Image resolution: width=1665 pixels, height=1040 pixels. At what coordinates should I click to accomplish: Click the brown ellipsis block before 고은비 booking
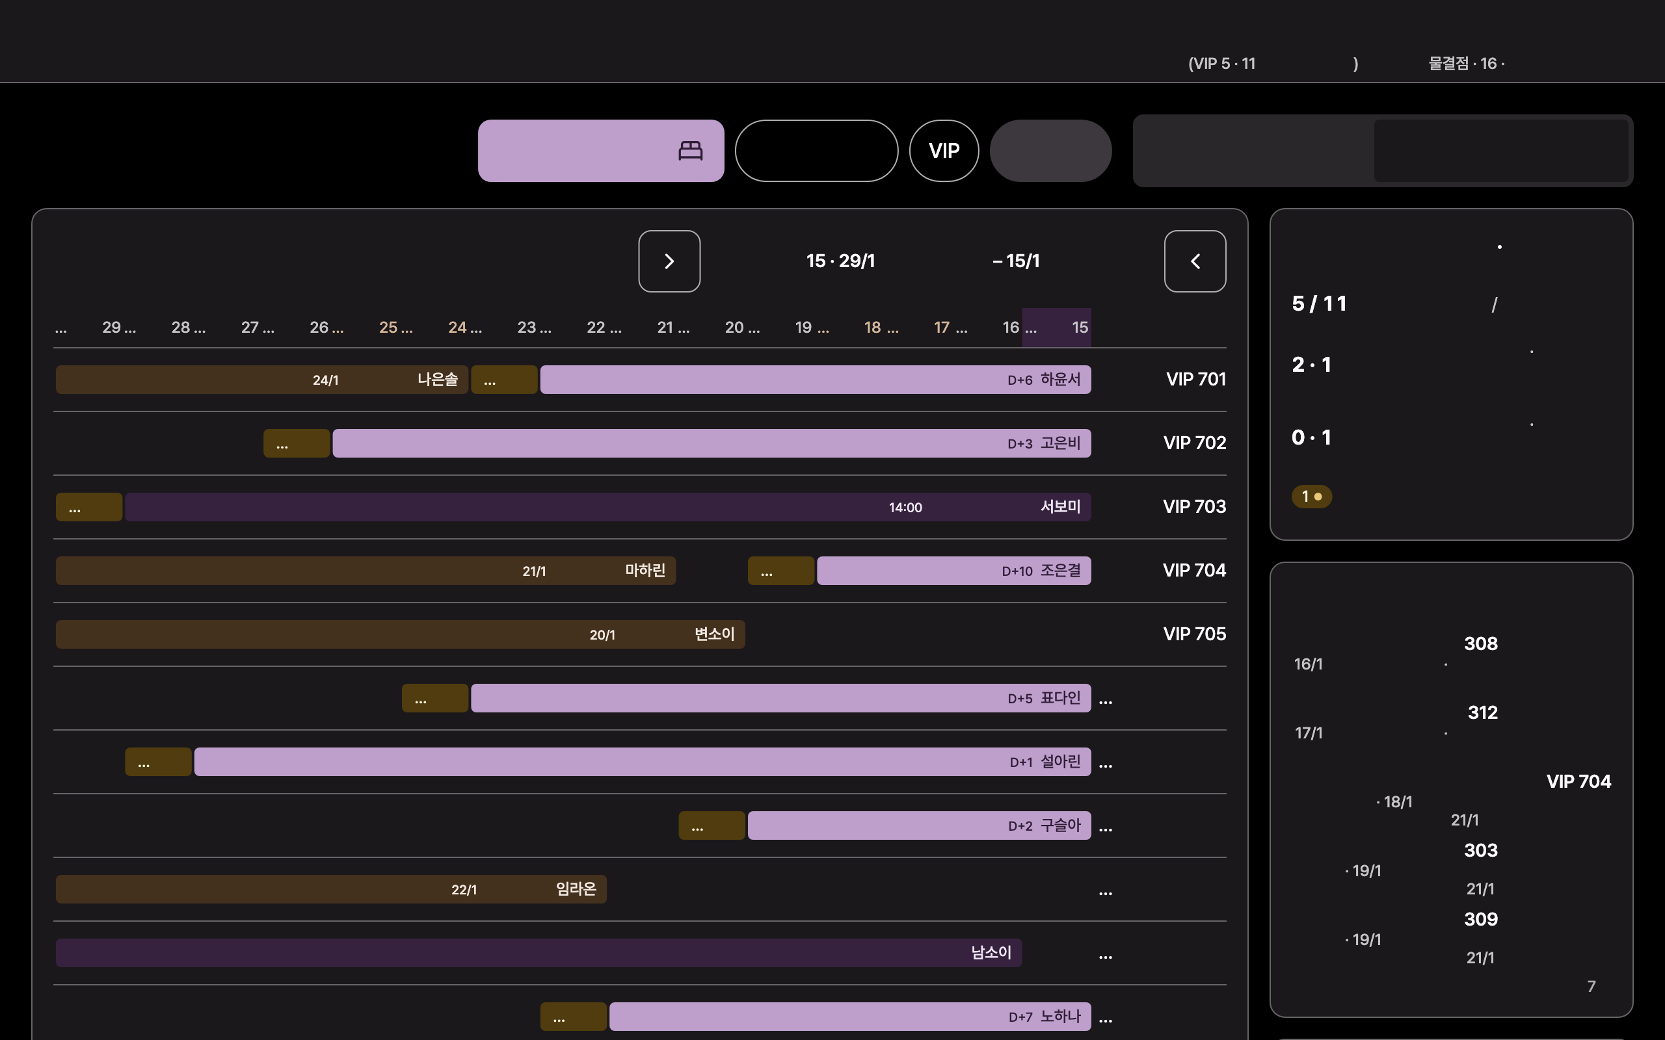(297, 444)
